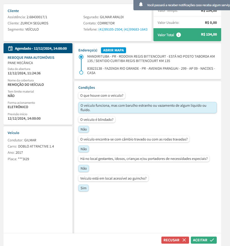Click the calendar icon in the Agendado header
The image size is (230, 246).
pos(10,48)
